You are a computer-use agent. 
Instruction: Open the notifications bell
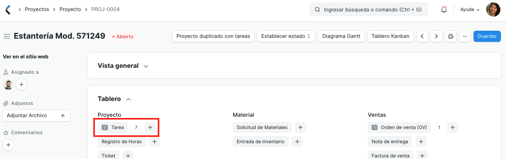tap(444, 9)
